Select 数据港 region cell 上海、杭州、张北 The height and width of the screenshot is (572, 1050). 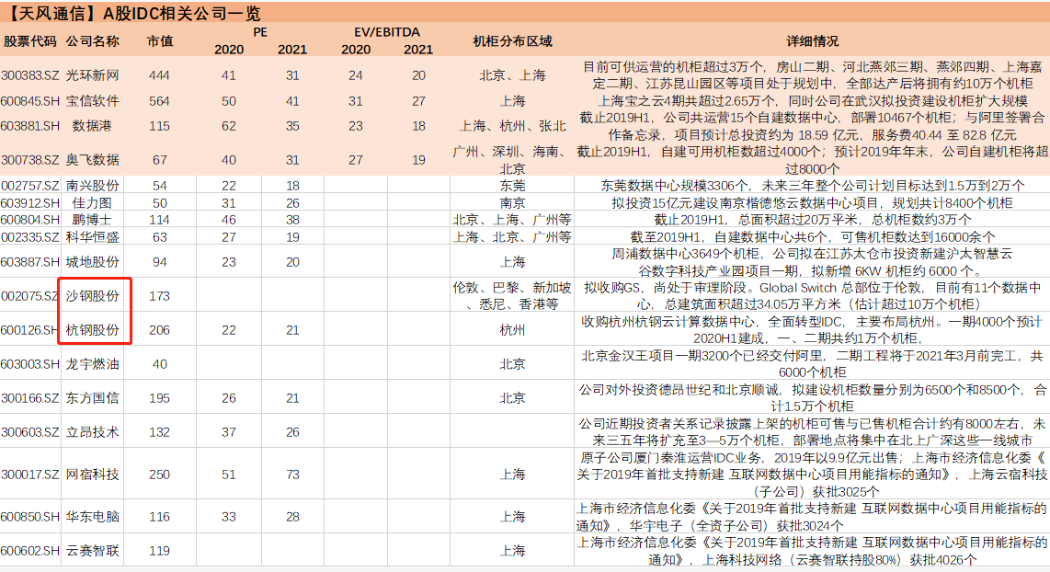pos(512,126)
